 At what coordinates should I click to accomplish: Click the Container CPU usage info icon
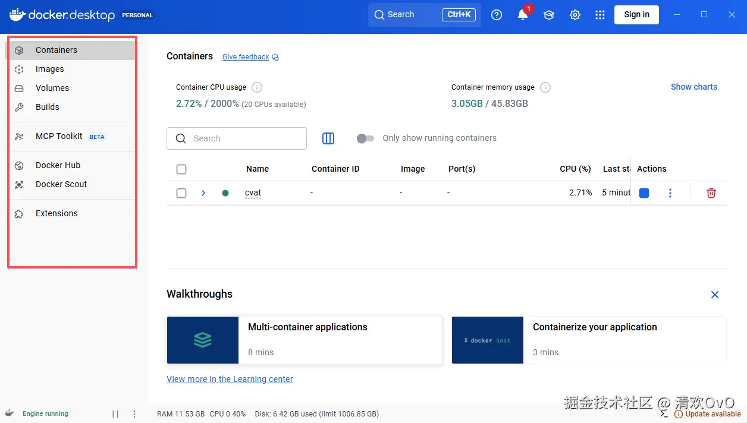[x=257, y=87]
